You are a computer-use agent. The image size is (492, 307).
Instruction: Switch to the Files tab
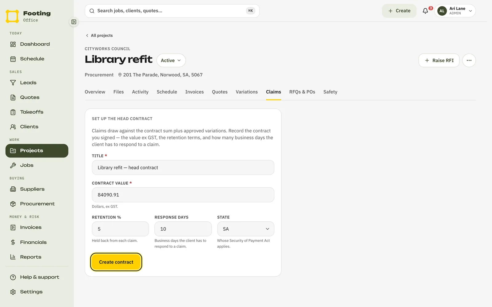point(119,92)
